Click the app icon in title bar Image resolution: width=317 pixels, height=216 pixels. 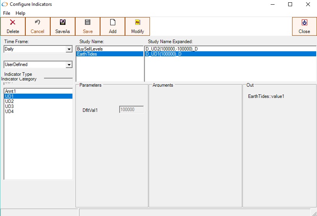click(x=5, y=4)
